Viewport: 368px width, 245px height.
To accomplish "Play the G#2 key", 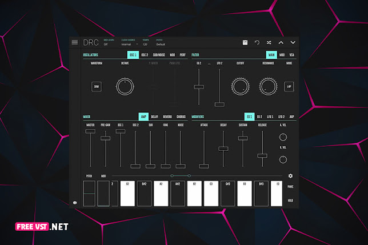I will [144, 194].
